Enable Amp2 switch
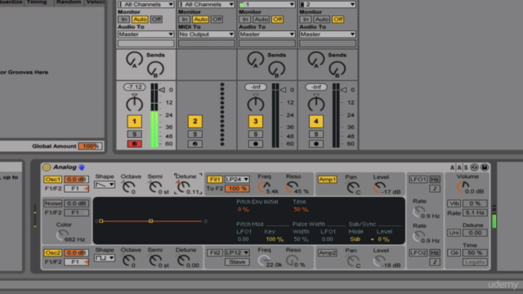Screen dimensions: 523x294 pos(327,252)
